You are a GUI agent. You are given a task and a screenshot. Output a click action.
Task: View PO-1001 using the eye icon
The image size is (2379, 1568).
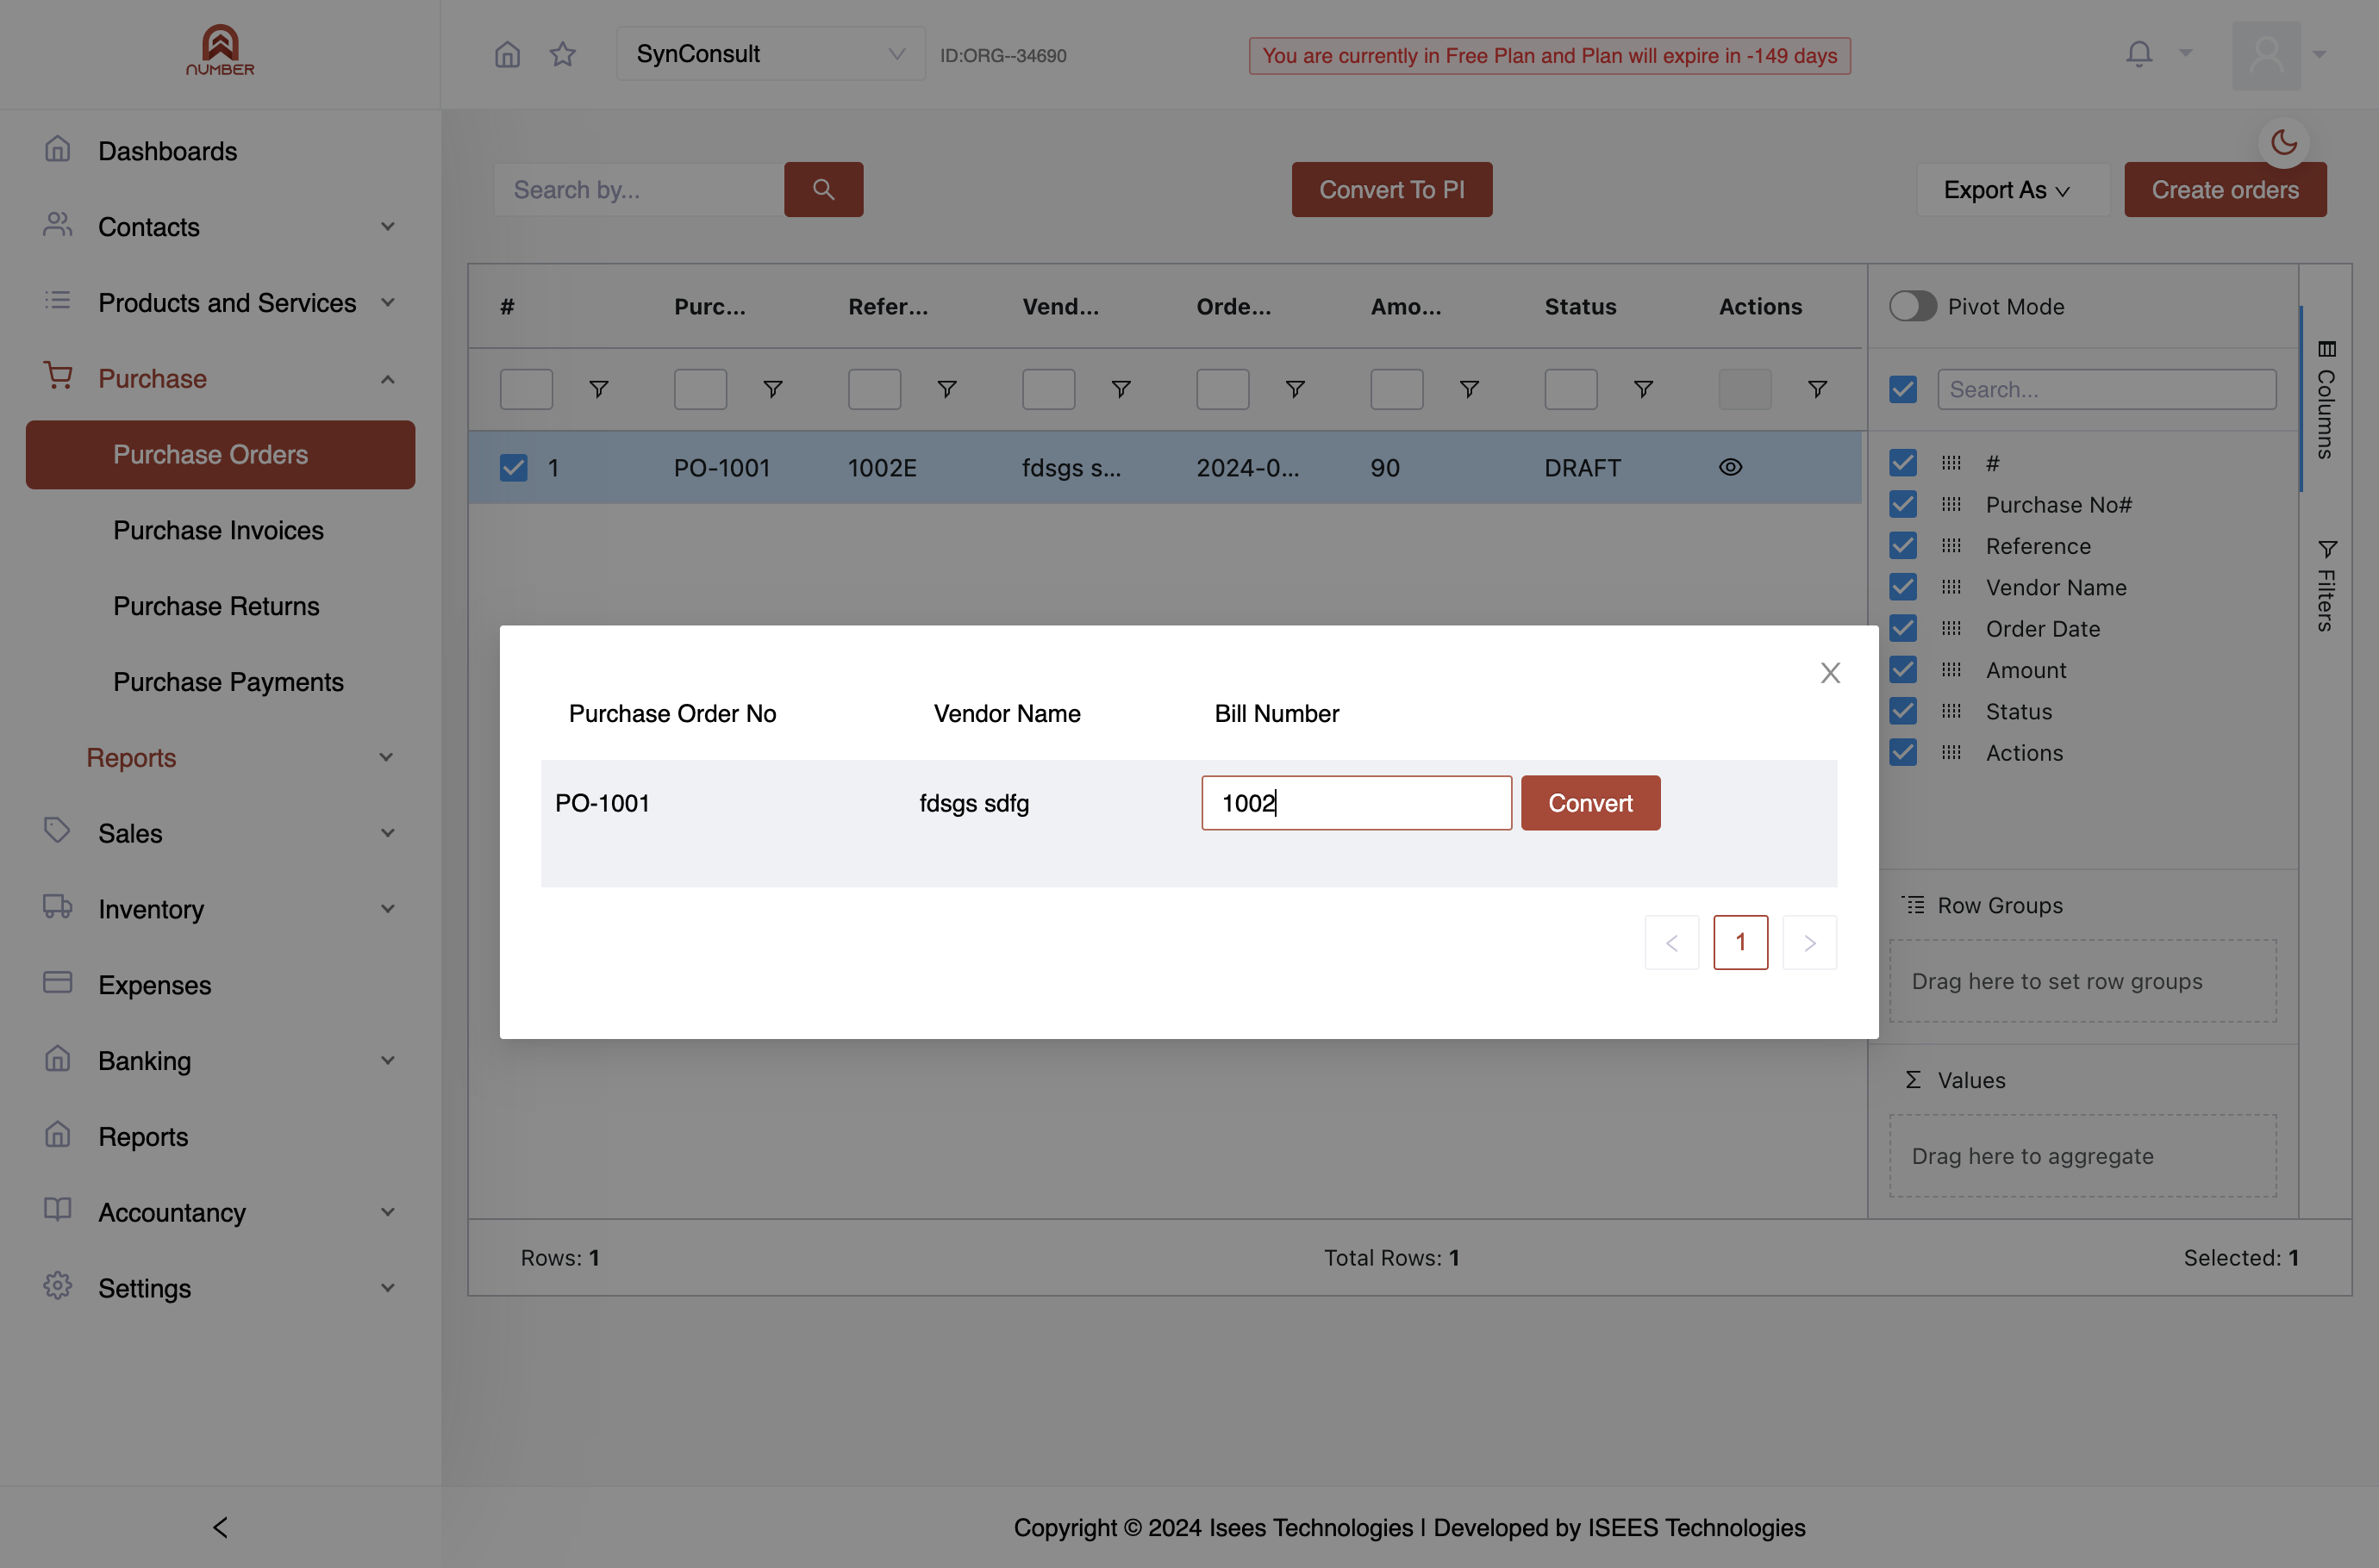[x=1731, y=467]
